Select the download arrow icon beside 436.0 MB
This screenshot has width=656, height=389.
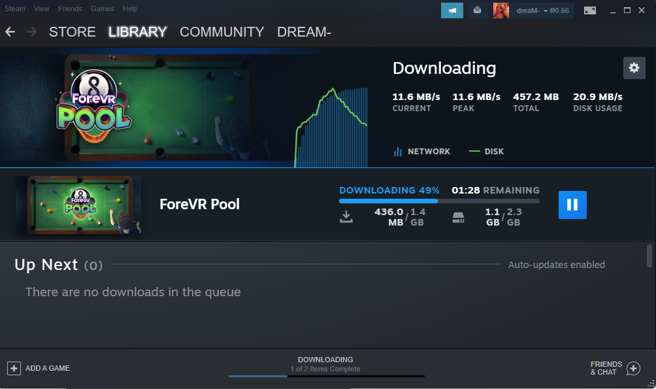coord(346,216)
